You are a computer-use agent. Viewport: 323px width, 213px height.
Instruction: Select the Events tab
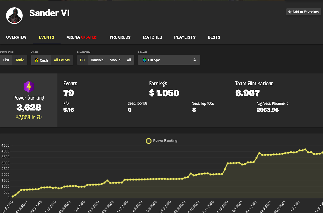(x=47, y=37)
